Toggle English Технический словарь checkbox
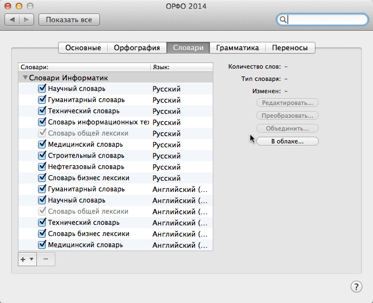Image resolution: width=373 pixels, height=303 pixels. click(42, 223)
